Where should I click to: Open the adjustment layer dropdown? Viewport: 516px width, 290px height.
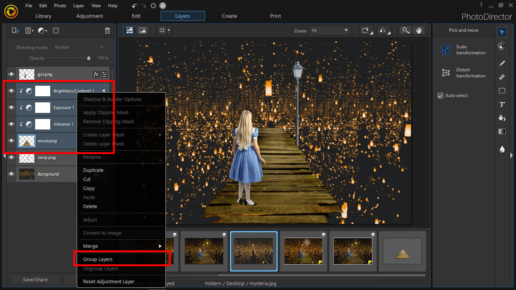(43, 31)
